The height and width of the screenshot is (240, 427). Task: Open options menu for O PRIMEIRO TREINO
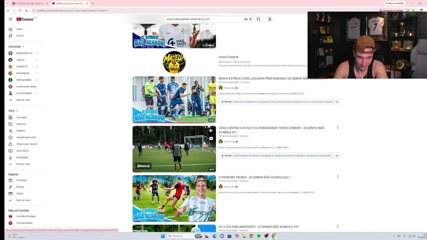coord(338,177)
